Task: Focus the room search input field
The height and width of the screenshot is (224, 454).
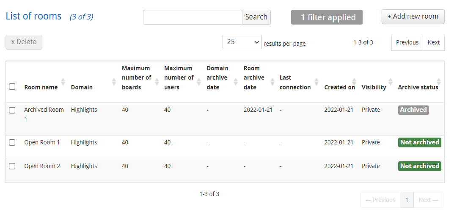Action: (193, 17)
